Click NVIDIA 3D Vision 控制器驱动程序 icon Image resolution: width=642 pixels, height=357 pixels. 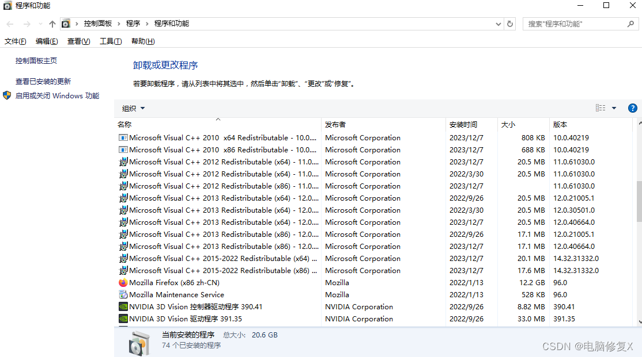[x=123, y=307]
